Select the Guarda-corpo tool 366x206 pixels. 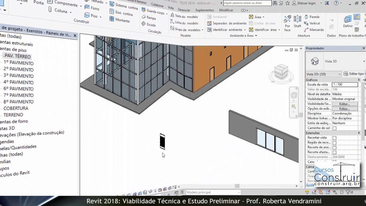coord(153,12)
